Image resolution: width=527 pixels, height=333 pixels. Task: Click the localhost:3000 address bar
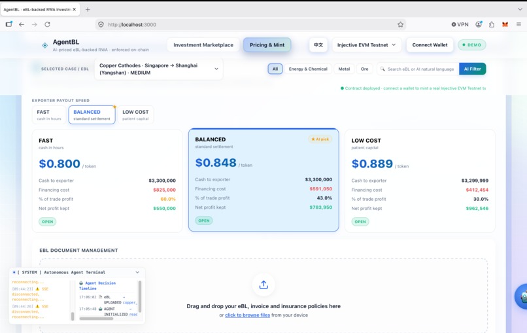tap(250, 25)
